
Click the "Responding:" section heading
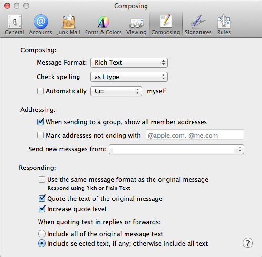38,168
